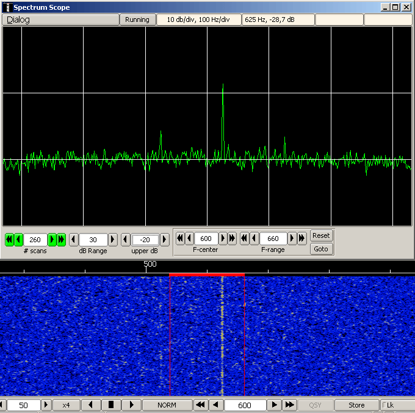The width and height of the screenshot is (415, 413).
Task: Increase the 50 value with right arrow
Action: 46,405
